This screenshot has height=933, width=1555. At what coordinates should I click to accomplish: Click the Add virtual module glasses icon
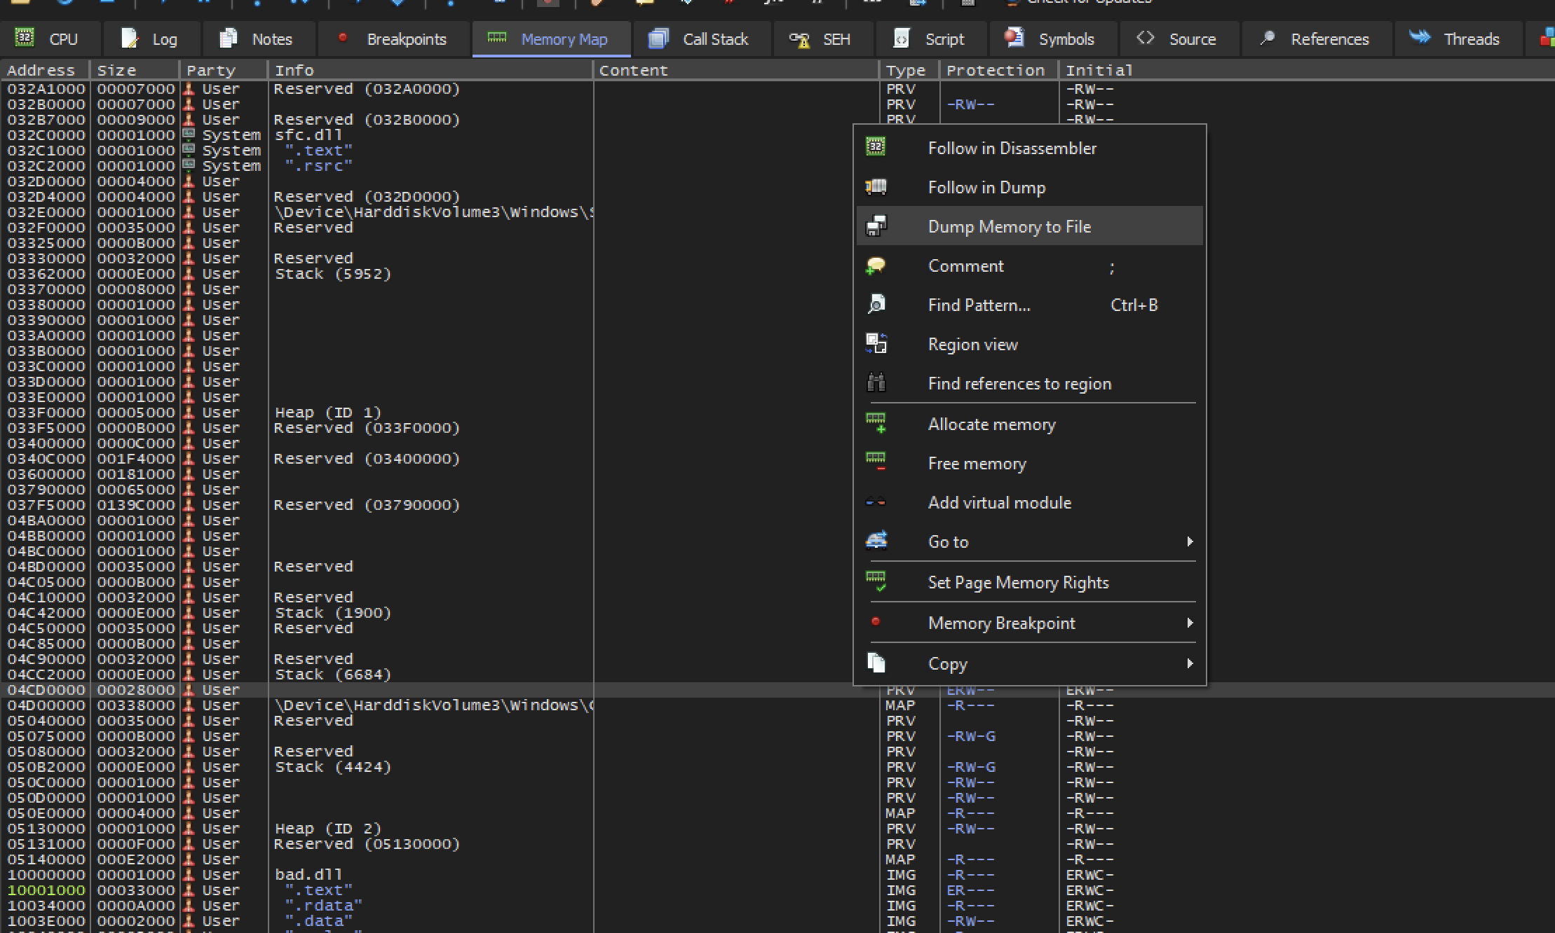click(876, 502)
